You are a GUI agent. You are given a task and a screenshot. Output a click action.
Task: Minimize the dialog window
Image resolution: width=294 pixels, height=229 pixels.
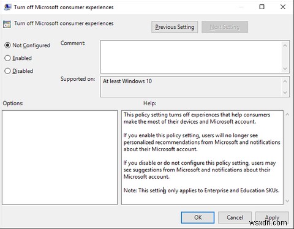tap(241, 7)
